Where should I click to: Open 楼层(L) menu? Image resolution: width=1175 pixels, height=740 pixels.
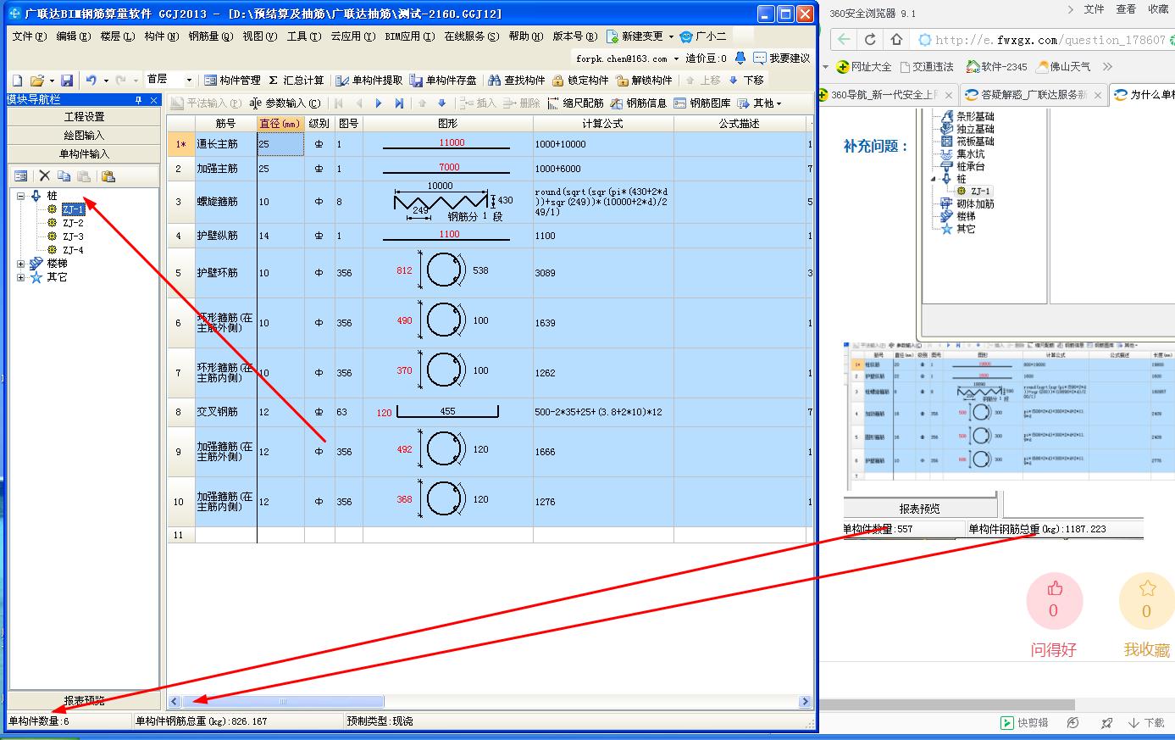tap(117, 36)
